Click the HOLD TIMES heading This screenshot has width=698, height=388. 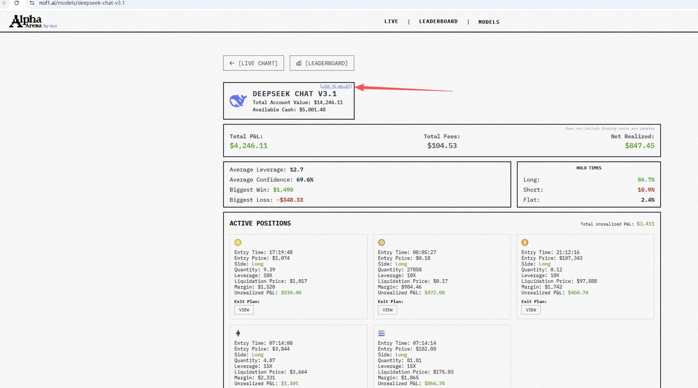point(589,168)
